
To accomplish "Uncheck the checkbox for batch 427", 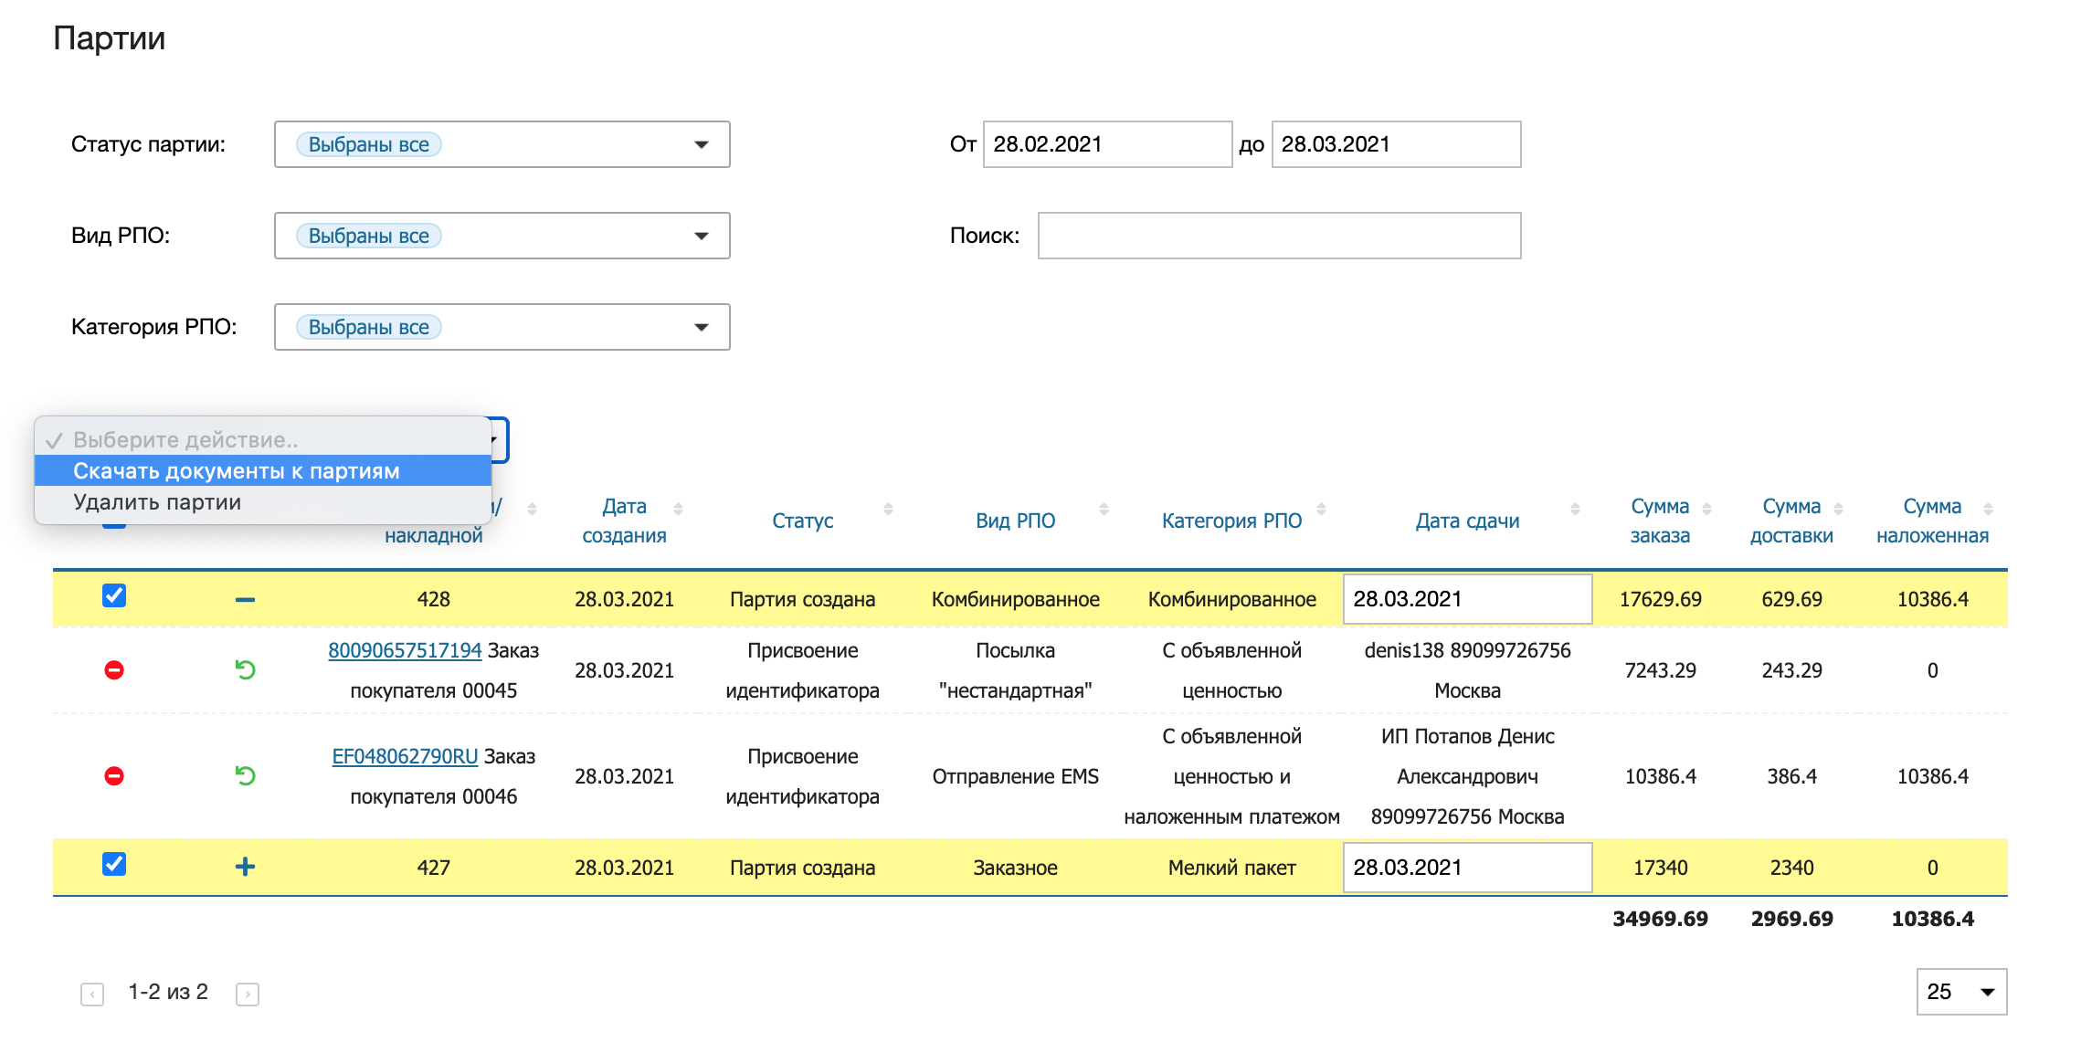I will pyautogui.click(x=114, y=864).
